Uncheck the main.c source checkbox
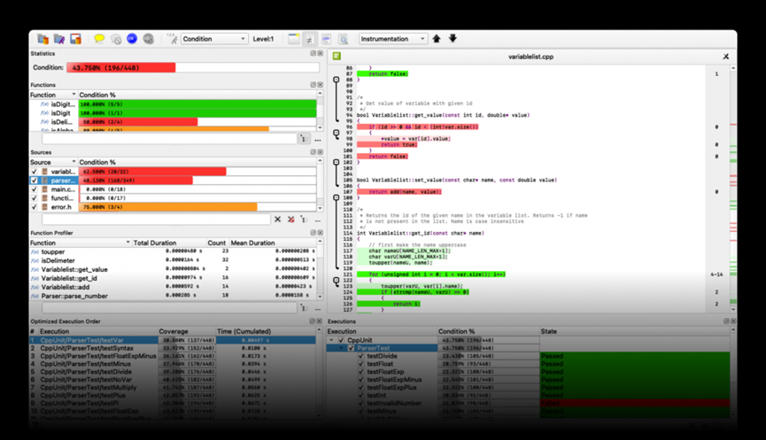This screenshot has width=766, height=440. point(35,189)
